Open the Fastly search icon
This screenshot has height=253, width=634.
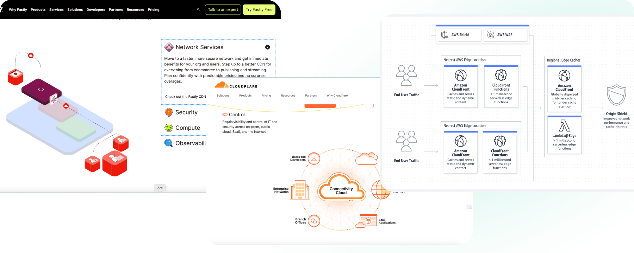[x=198, y=9]
